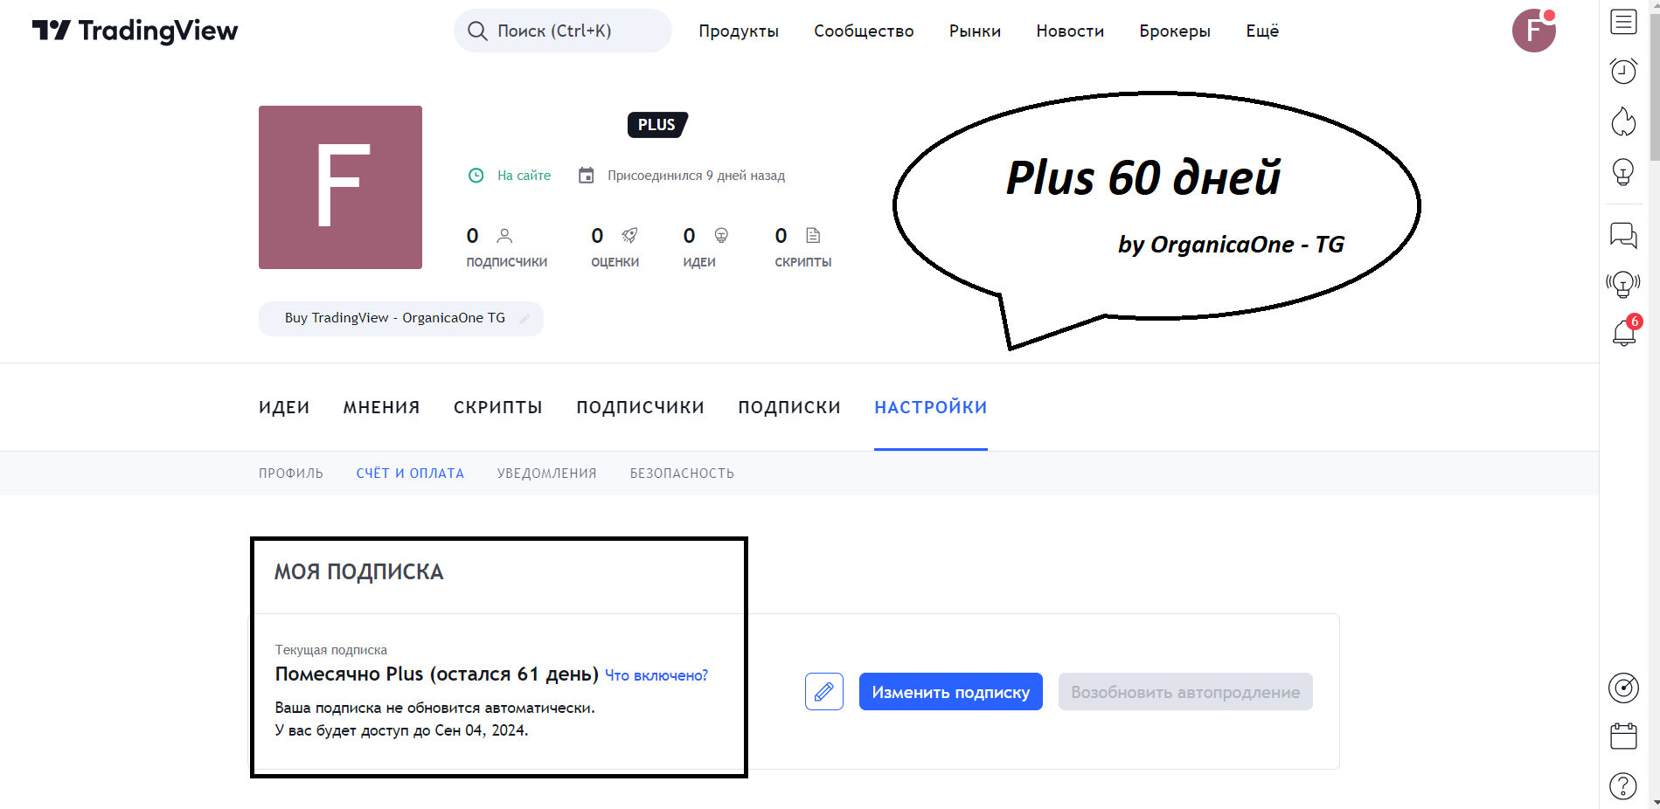Open the СЧЁТ И ОПЛАТА subtab
The image size is (1660, 809).
point(410,474)
